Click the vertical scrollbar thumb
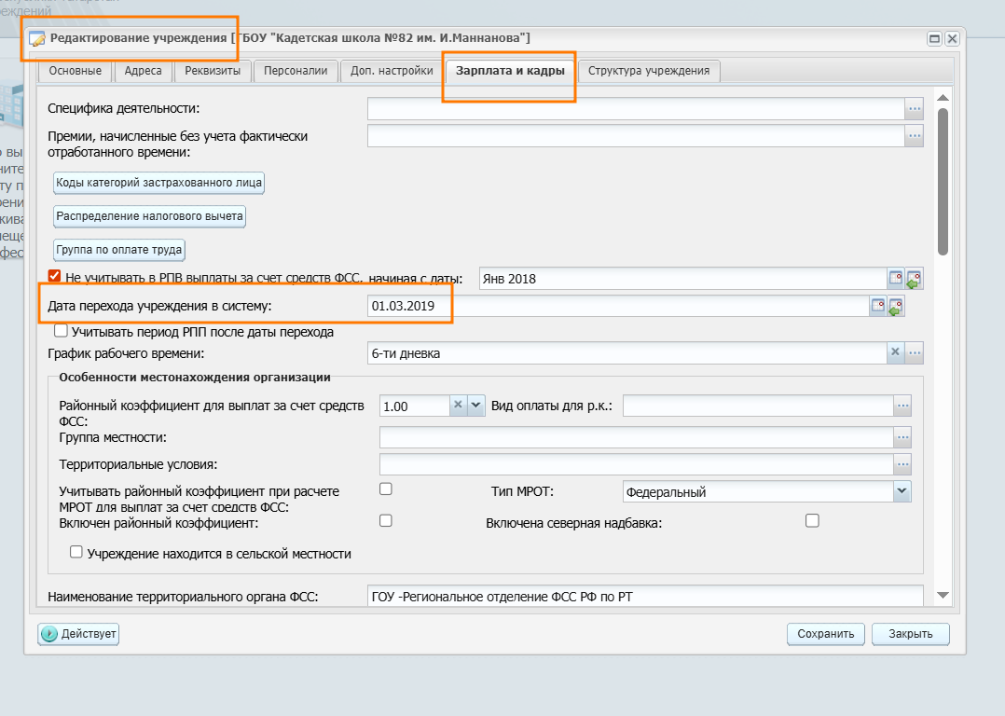This screenshot has height=716, width=1005. [x=943, y=177]
